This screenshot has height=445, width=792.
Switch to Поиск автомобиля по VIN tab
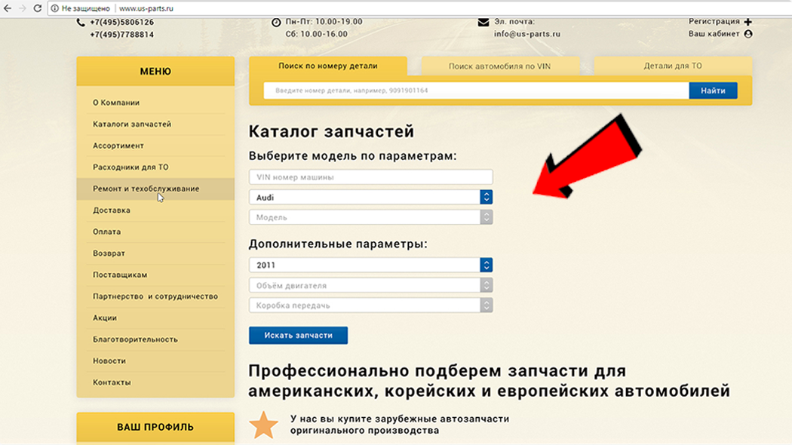(500, 66)
